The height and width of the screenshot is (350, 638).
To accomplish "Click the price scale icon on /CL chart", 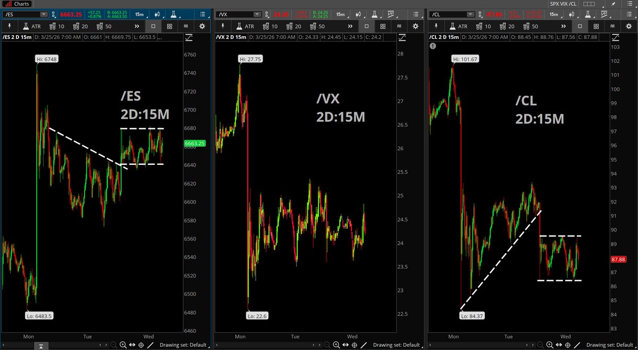I will pyautogui.click(x=616, y=37).
